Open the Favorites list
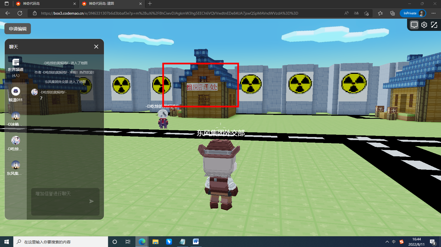The width and height of the screenshot is (441, 247). point(380,13)
